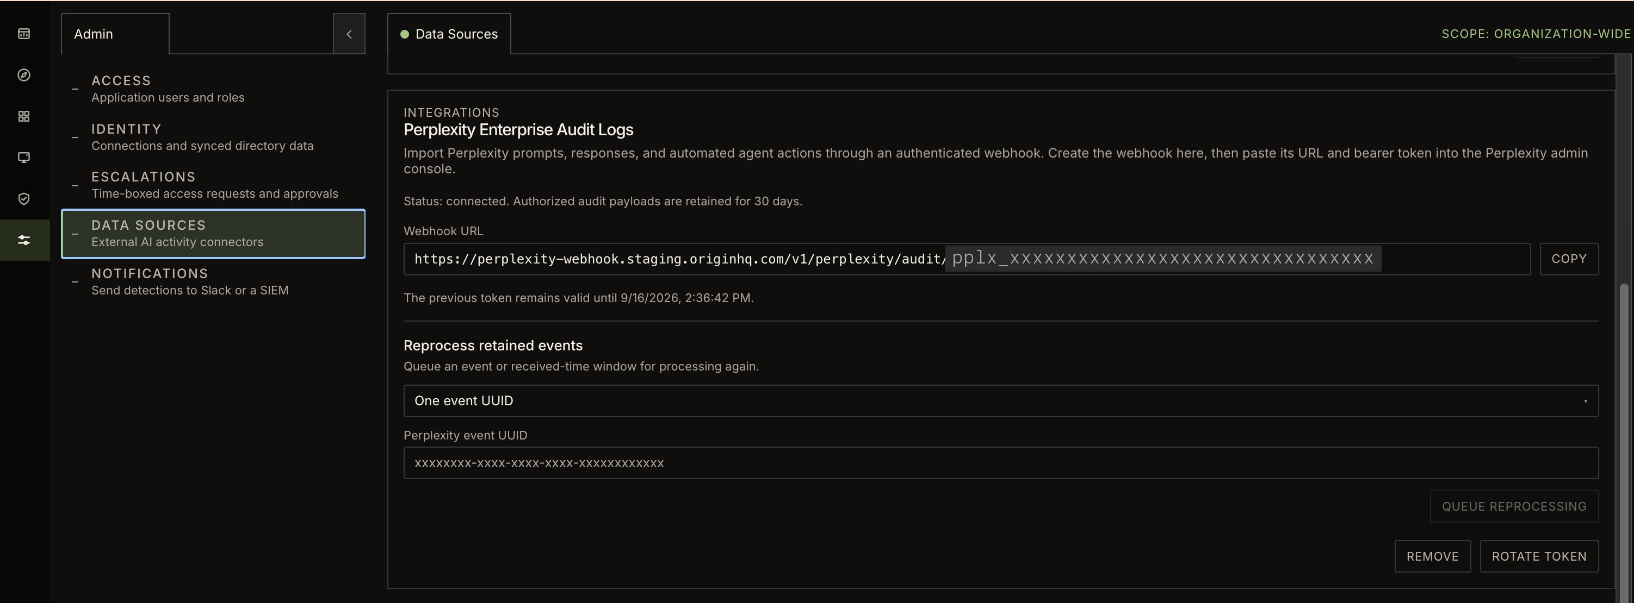Open the One event UUID dropdown

pyautogui.click(x=1001, y=401)
